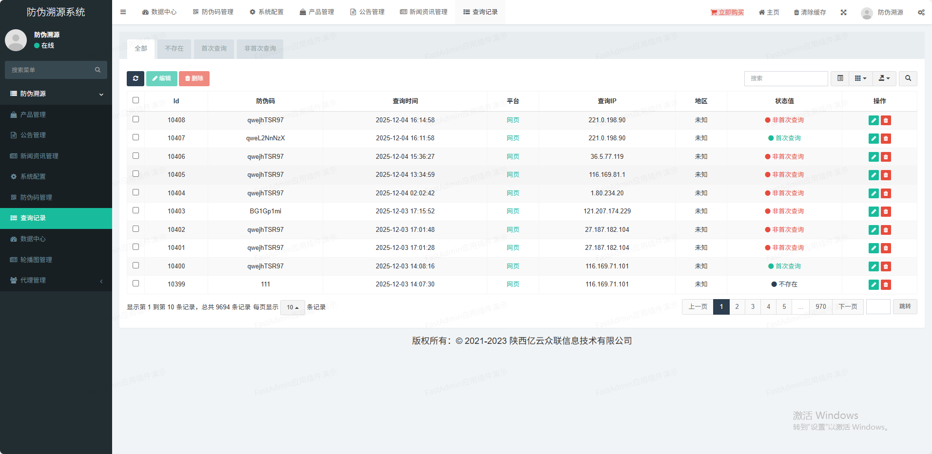Open 防伪码管理 in top navigation

point(213,12)
